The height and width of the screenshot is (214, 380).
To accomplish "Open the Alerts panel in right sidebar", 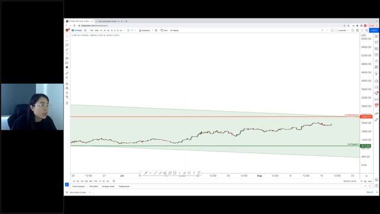I will pyautogui.click(x=376, y=42).
